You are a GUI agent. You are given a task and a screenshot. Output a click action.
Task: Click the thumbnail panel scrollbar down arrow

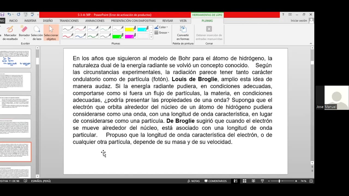coord(38,176)
